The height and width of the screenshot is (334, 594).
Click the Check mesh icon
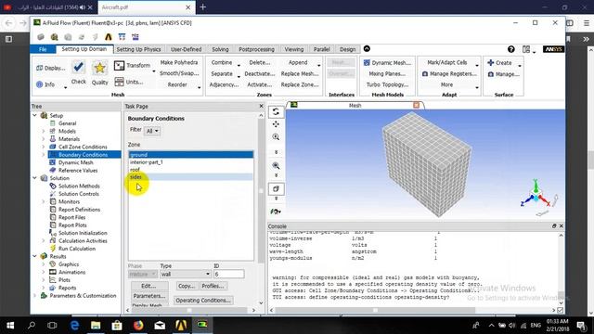(x=78, y=68)
